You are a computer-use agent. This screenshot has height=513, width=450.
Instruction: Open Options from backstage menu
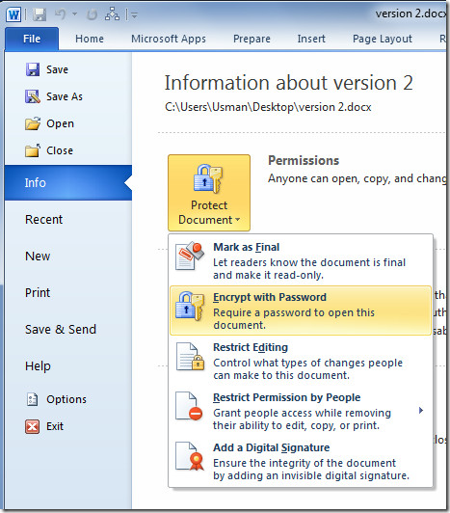[x=66, y=399]
